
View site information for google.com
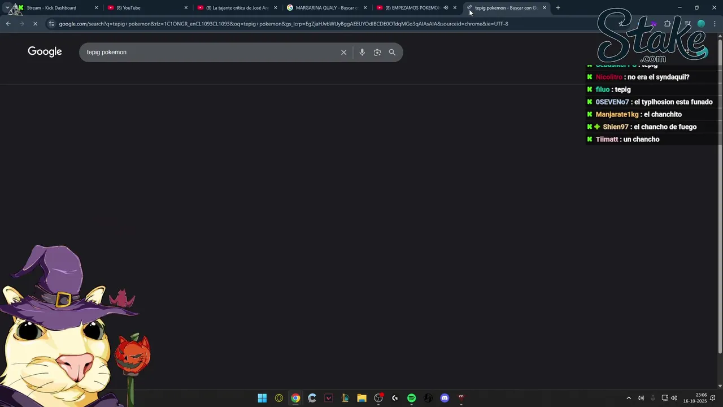(51, 24)
